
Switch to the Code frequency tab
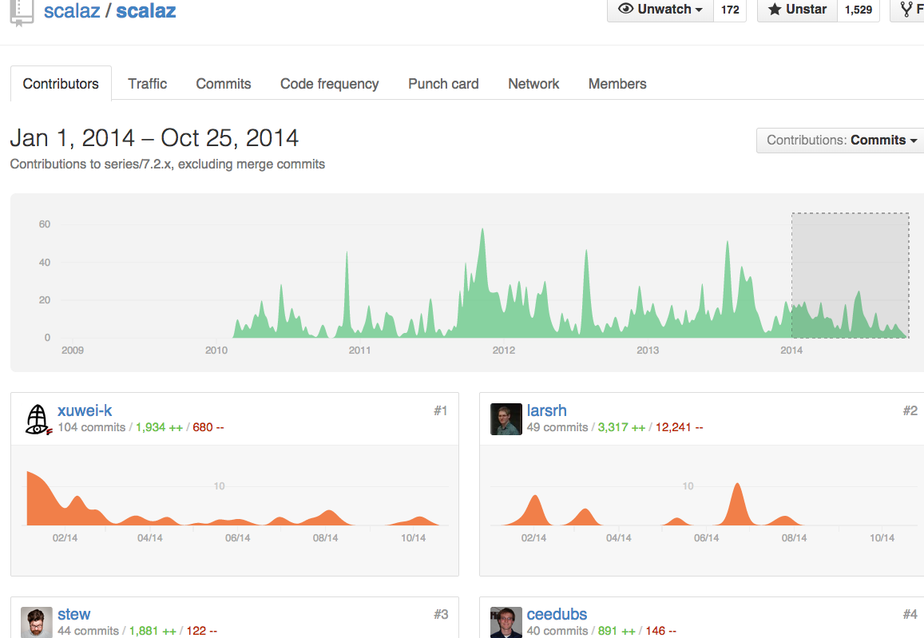click(x=329, y=84)
